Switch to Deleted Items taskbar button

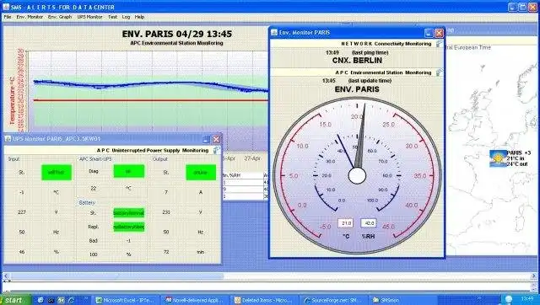click(x=265, y=300)
